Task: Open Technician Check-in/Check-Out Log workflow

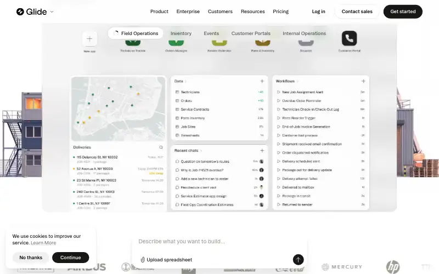Action: coord(320,109)
